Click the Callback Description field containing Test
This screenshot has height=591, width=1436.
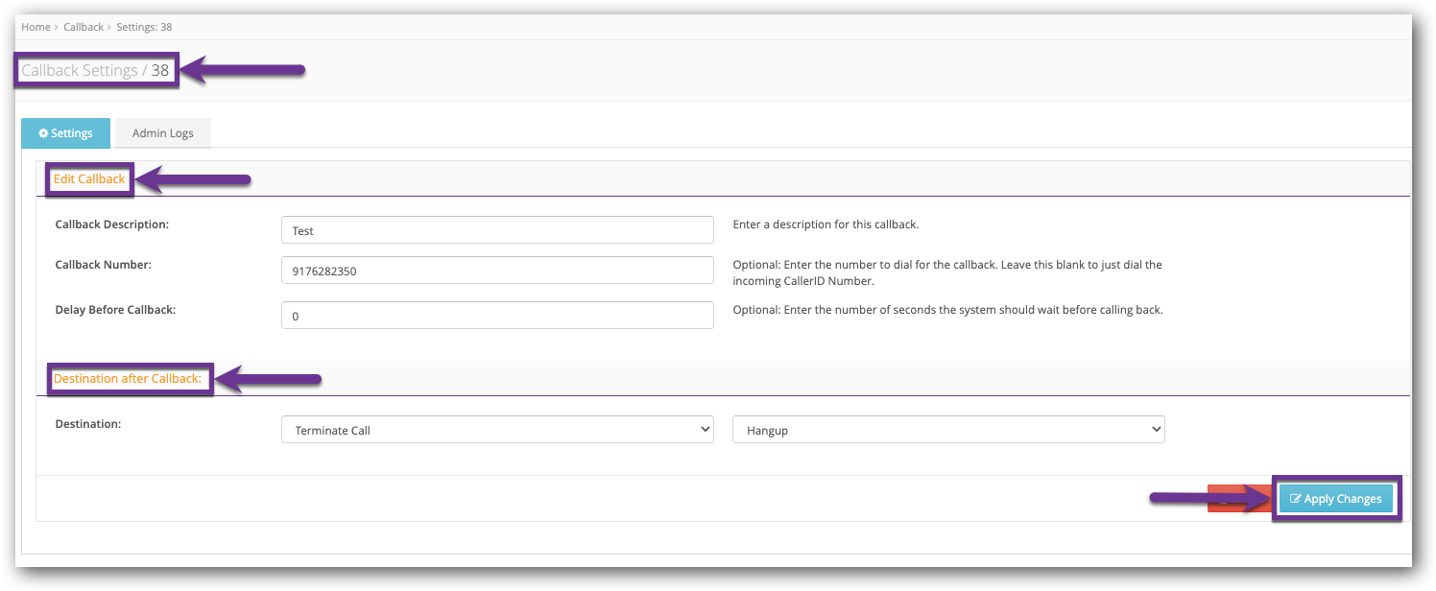[x=496, y=229]
